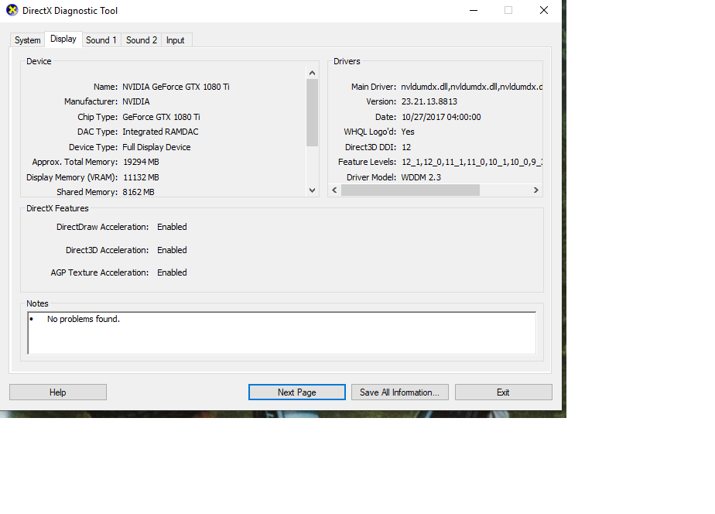Click the Driver Model label

(x=371, y=177)
